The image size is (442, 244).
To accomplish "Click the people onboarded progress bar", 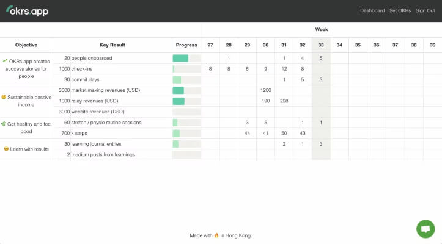I will tap(186, 59).
